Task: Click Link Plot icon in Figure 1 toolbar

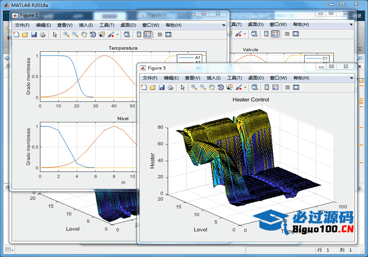Action: click(x=127, y=34)
